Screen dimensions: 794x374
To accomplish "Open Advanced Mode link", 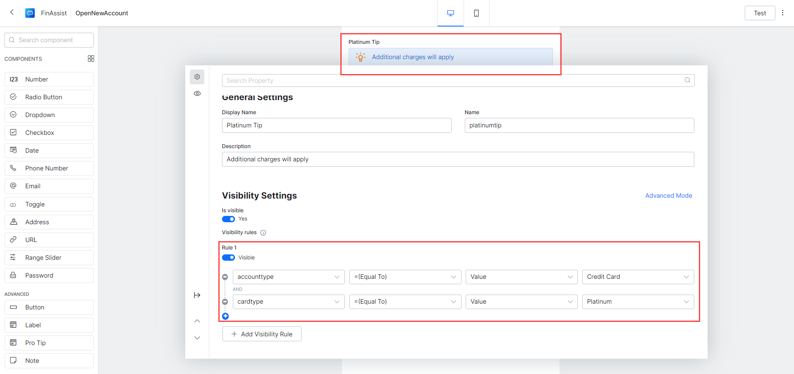I will pos(668,196).
